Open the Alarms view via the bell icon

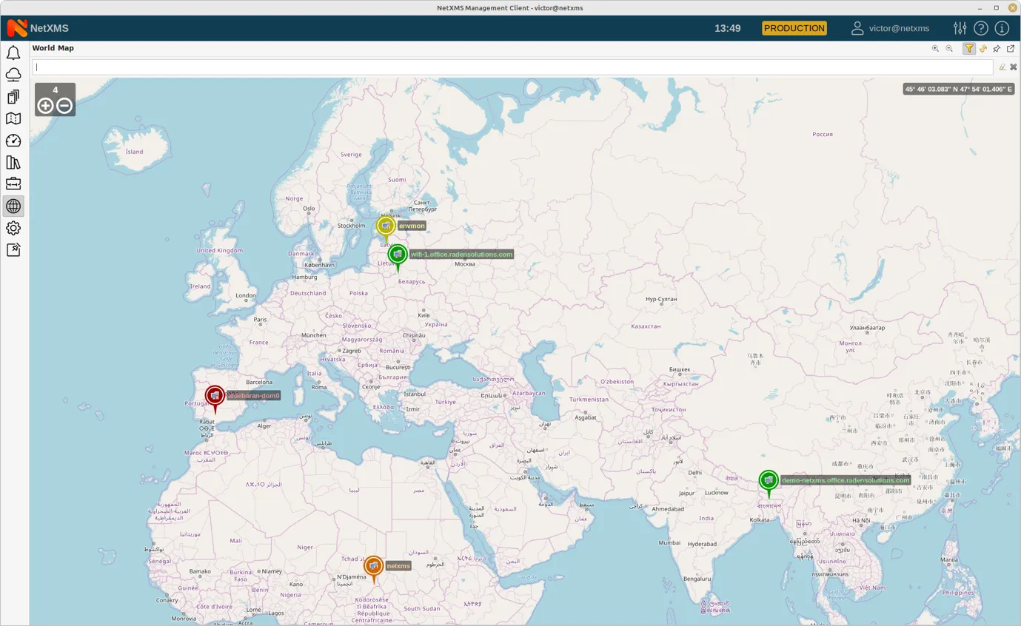tap(13, 53)
